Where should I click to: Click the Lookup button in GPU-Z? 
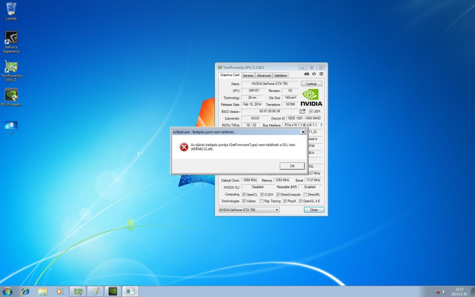point(311,84)
